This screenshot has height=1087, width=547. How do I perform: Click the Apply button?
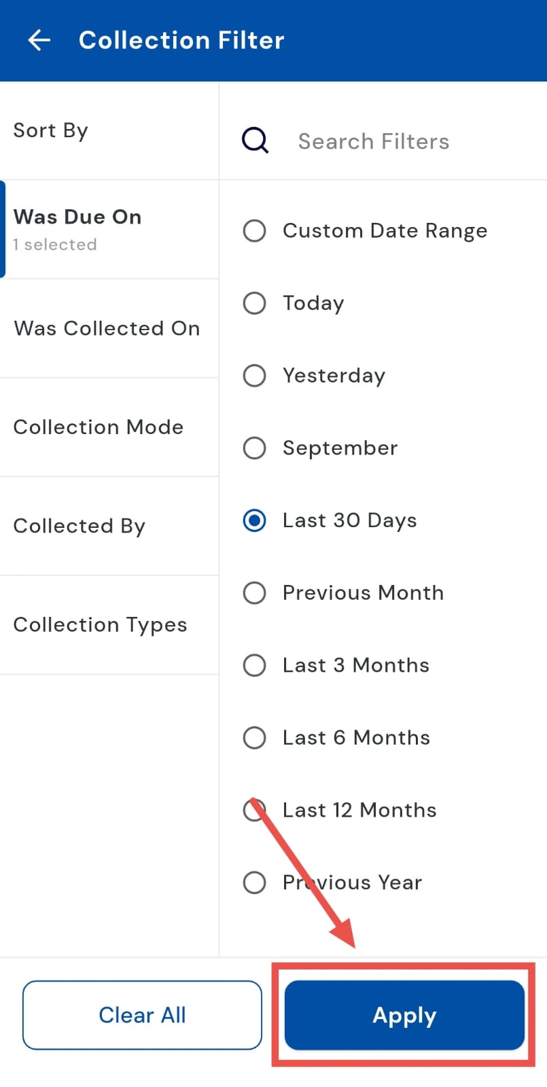[404, 1015]
